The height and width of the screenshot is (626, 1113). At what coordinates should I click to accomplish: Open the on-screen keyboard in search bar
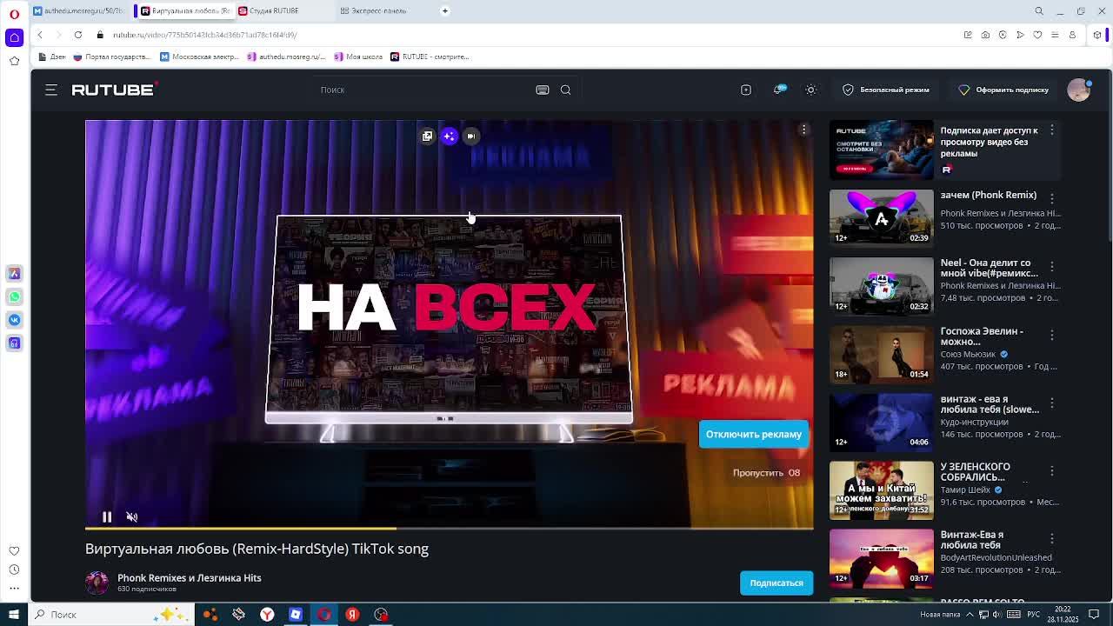coord(543,90)
